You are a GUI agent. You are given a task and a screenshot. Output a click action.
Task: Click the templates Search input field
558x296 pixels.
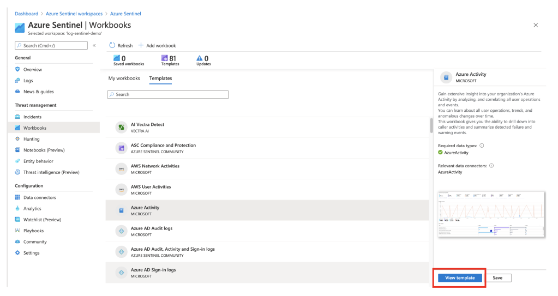(168, 94)
